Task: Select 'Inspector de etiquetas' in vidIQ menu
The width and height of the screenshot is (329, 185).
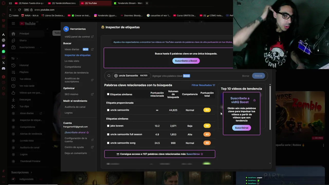Action: pos(78,55)
